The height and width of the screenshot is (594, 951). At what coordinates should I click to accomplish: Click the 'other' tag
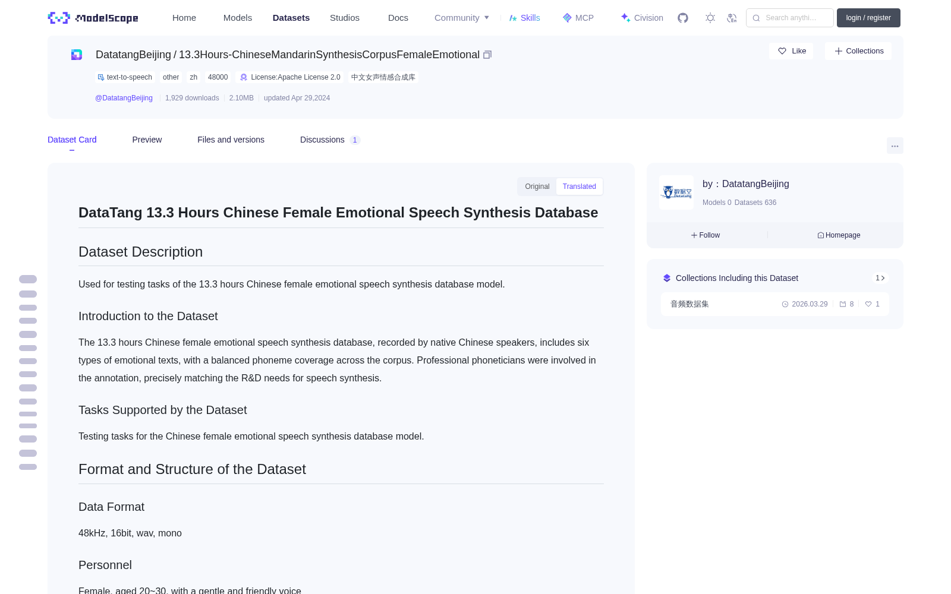click(x=171, y=77)
